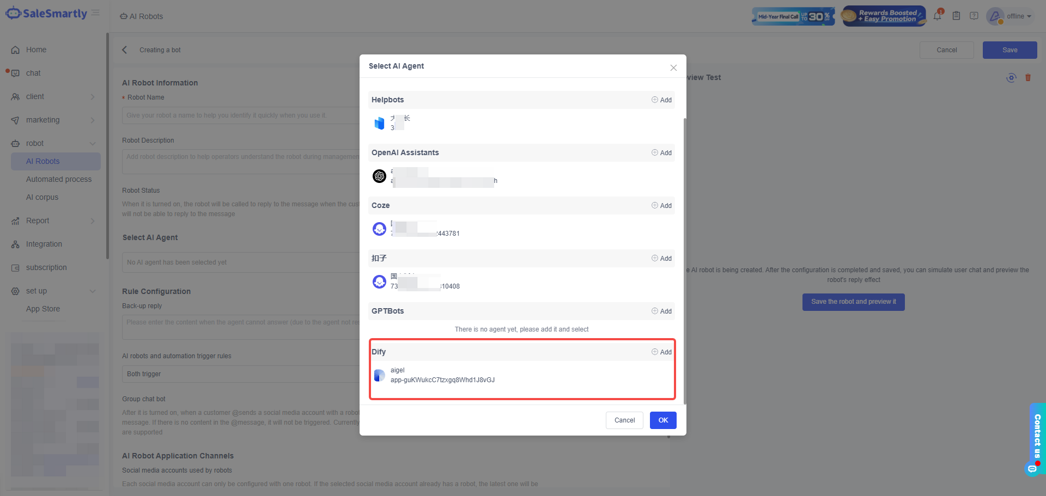Click the Robot Description text area

point(240,162)
